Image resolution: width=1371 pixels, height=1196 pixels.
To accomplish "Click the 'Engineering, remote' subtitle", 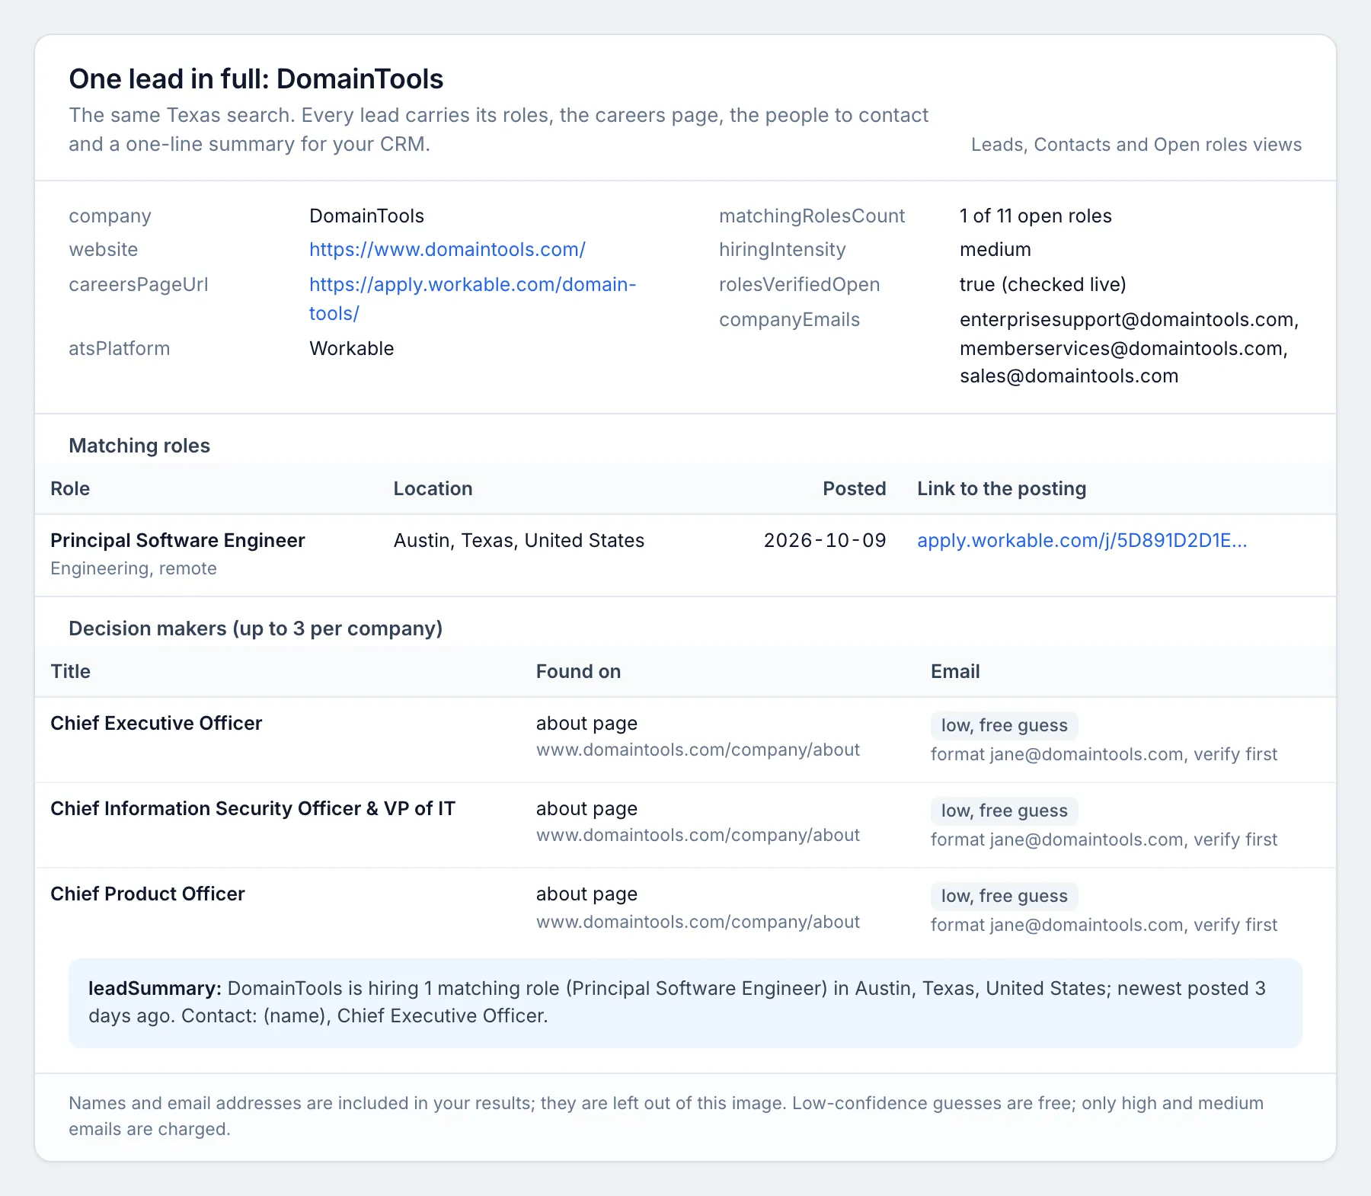I will 133,569.
